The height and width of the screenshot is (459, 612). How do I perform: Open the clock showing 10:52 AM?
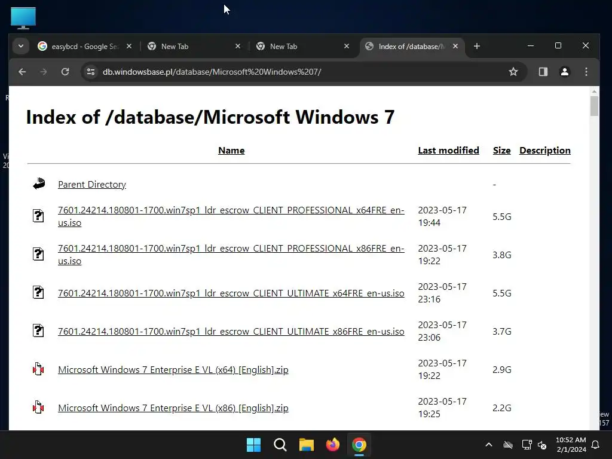(571, 445)
